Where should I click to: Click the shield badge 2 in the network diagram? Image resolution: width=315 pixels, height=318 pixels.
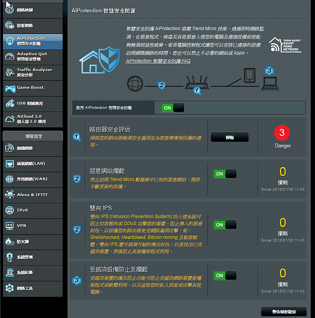point(162,85)
